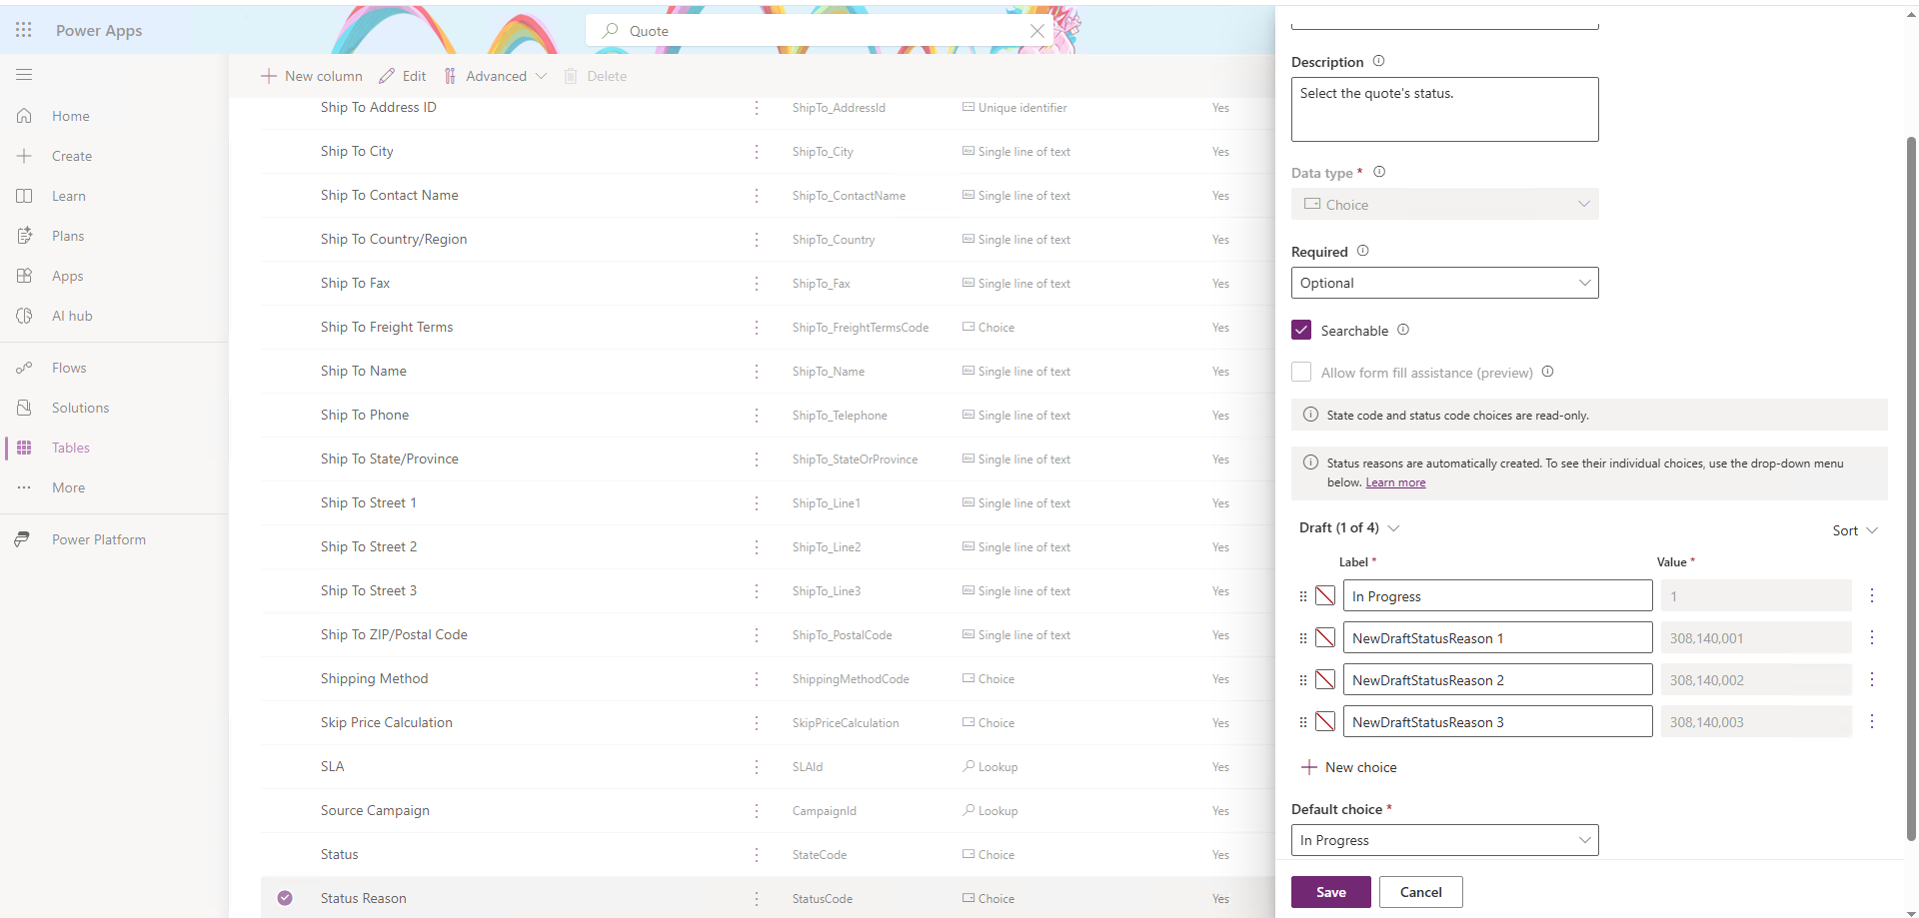Open row menu for Ship To City
1919x918 pixels.
757,152
